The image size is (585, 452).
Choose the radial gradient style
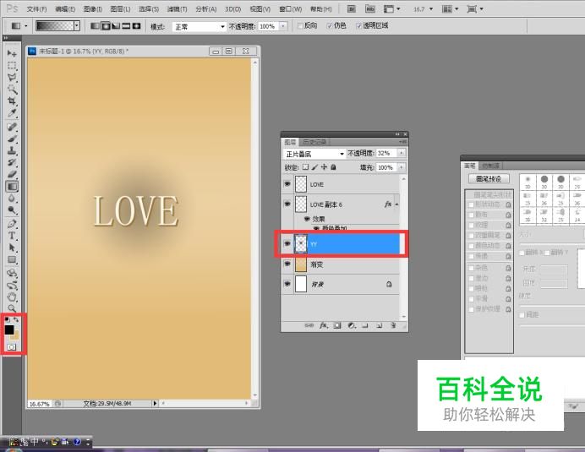point(106,25)
